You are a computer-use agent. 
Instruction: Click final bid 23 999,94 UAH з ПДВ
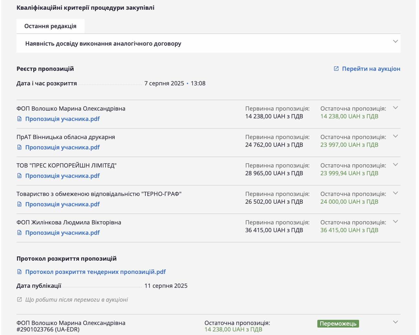(x=349, y=173)
